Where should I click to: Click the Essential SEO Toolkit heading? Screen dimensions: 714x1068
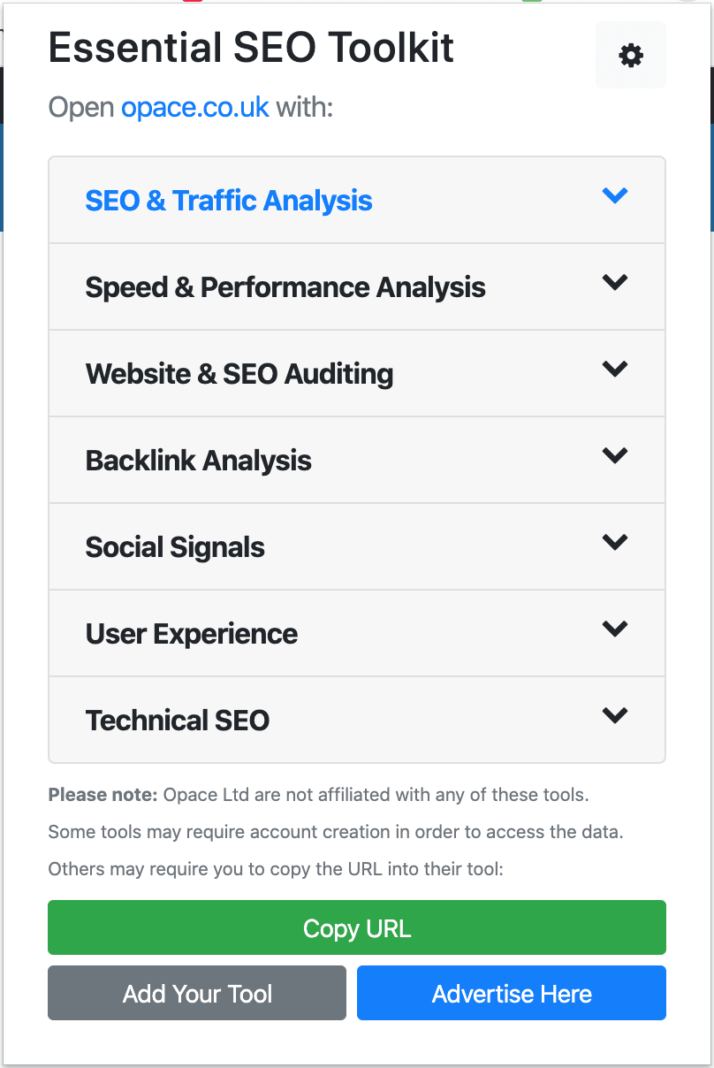pos(250,48)
